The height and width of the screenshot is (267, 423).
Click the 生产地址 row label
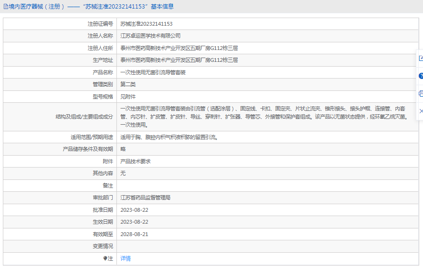click(103, 60)
